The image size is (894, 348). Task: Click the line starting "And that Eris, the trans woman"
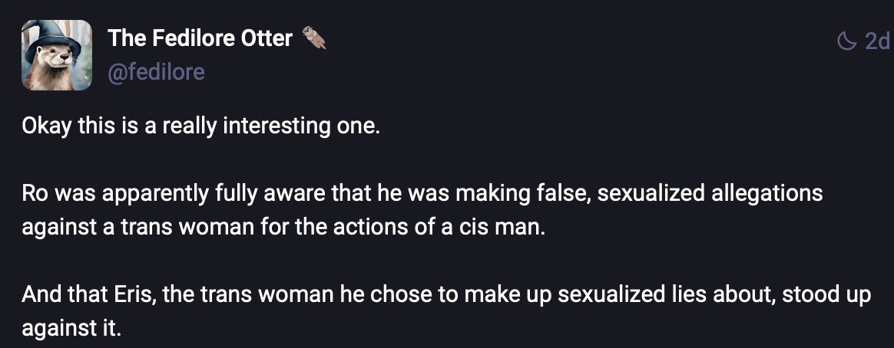tap(446, 295)
